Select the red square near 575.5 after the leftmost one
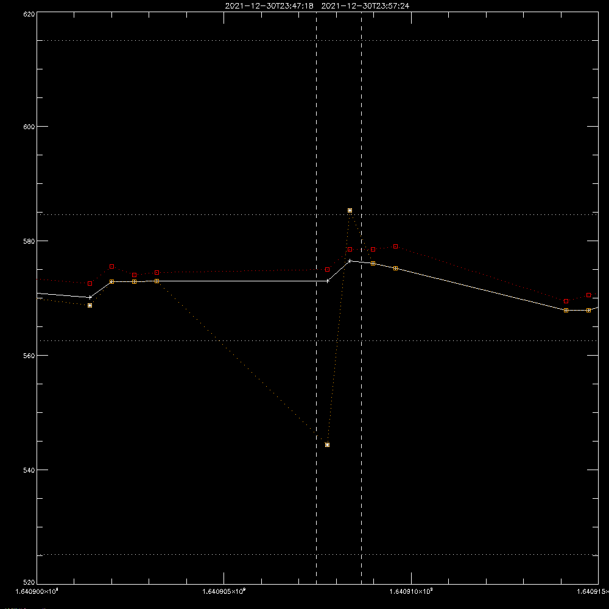 pyautogui.click(x=112, y=267)
